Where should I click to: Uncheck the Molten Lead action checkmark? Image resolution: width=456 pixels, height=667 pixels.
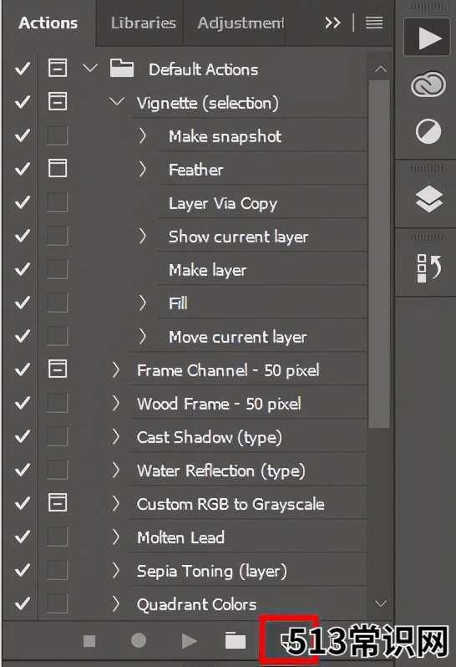point(22,537)
